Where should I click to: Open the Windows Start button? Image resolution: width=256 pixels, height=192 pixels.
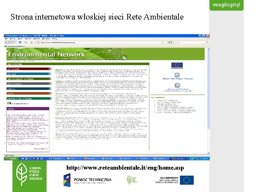coord(11,159)
